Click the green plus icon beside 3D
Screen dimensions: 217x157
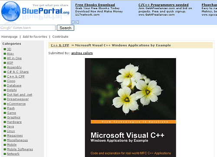(x=5, y=49)
